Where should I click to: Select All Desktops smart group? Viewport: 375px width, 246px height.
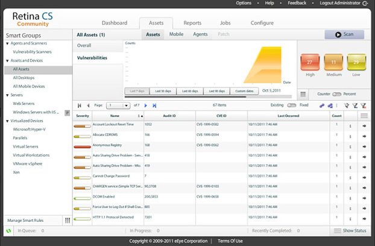click(x=24, y=78)
